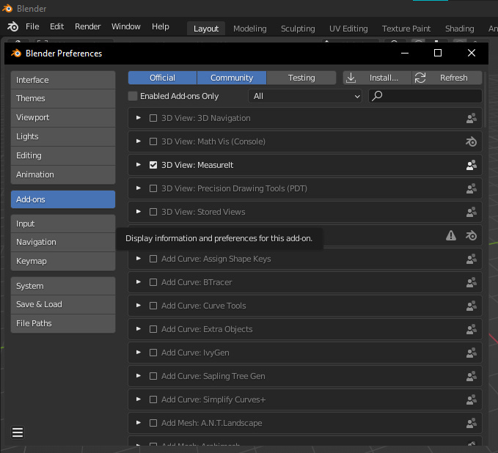Enable the 3D Navigation add-on

click(x=153, y=118)
